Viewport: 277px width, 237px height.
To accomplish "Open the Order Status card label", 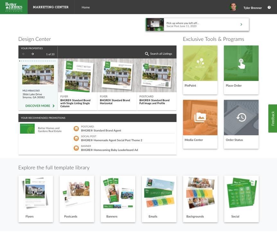I will (x=234, y=140).
